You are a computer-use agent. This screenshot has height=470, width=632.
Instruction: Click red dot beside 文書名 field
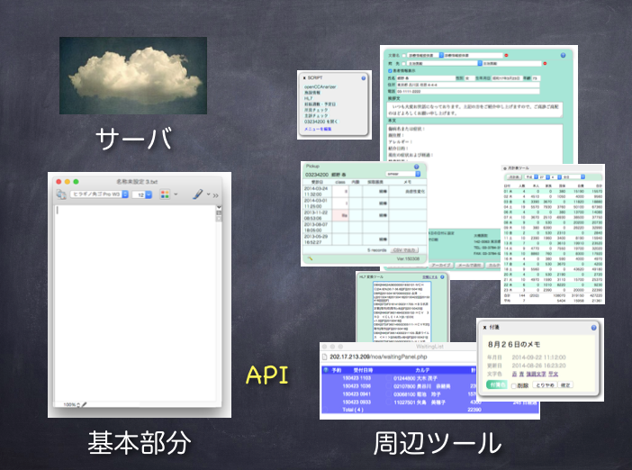coord(506,55)
